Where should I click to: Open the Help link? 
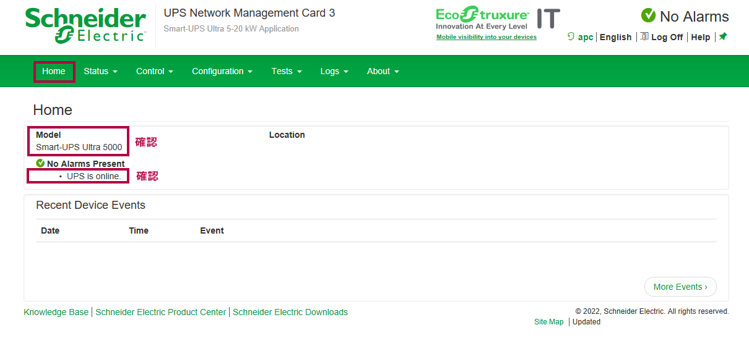click(x=701, y=37)
